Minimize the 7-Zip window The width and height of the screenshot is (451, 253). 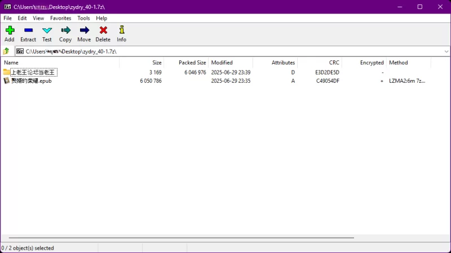click(400, 7)
